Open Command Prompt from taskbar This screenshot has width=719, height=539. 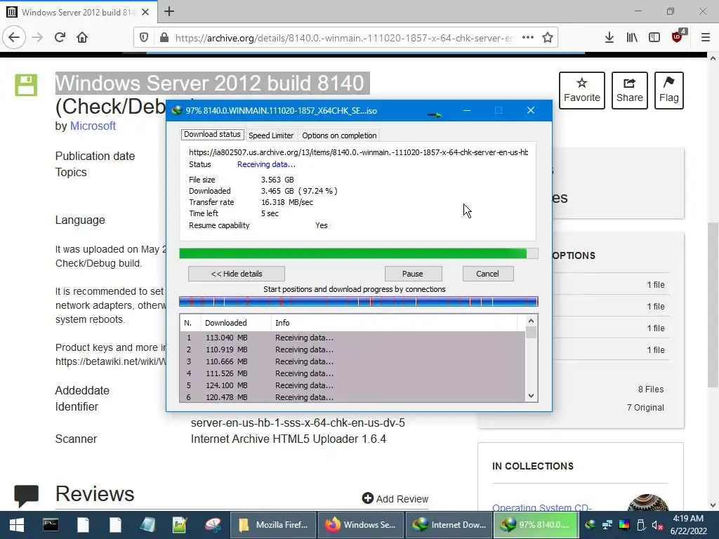pos(51,525)
